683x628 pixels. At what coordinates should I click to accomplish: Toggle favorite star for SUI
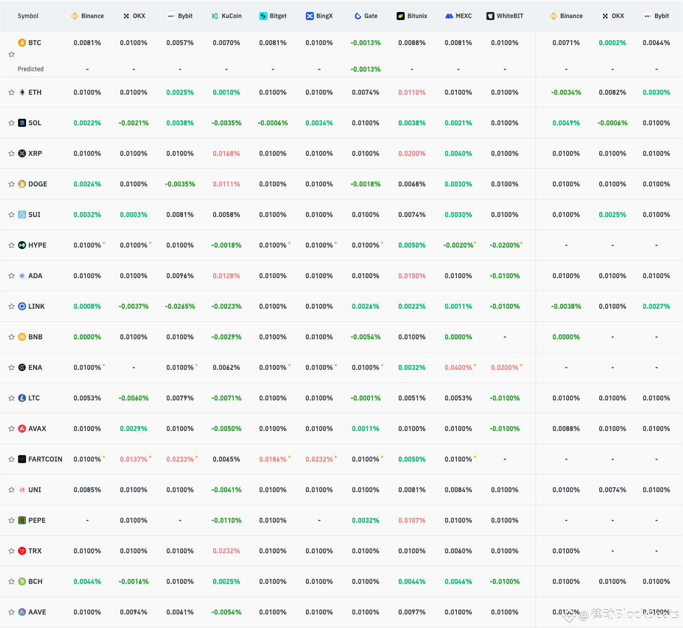[12, 215]
